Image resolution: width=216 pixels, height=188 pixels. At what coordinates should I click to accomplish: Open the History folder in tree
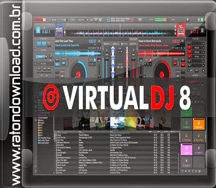point(41,121)
